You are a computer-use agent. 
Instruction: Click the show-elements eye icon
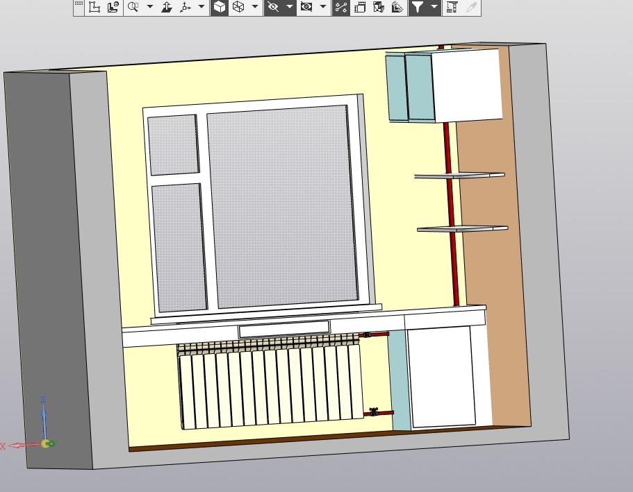pos(306,7)
